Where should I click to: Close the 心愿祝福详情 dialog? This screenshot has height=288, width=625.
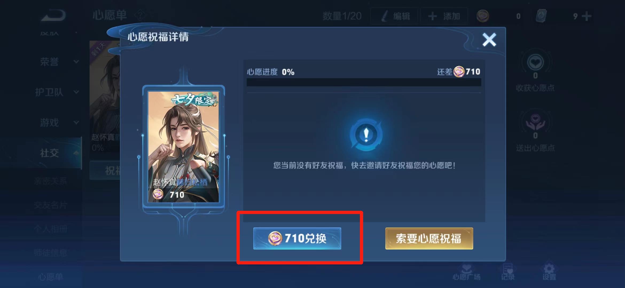tap(489, 40)
